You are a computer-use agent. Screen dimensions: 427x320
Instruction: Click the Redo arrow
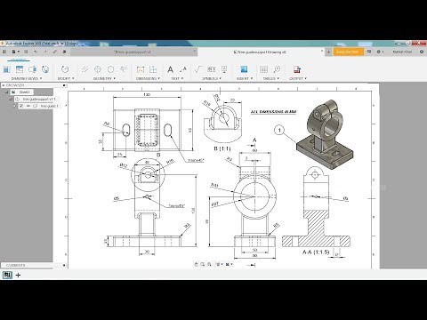click(45, 52)
